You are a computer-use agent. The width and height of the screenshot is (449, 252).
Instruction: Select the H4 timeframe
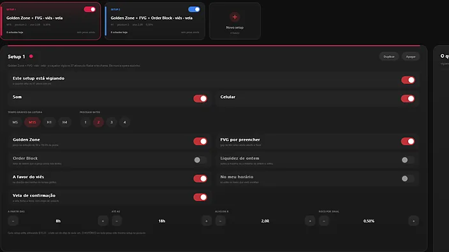[64, 122]
